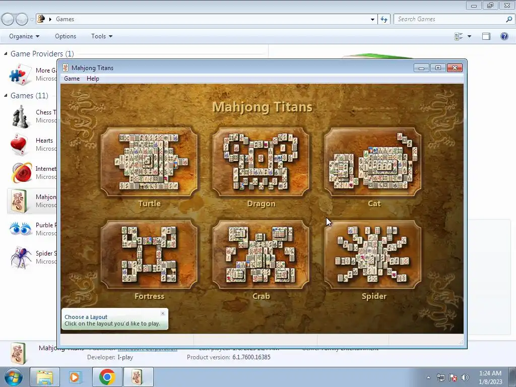Select the Spider Solitaire icon
Viewport: 516px width, 387px height.
(20, 257)
